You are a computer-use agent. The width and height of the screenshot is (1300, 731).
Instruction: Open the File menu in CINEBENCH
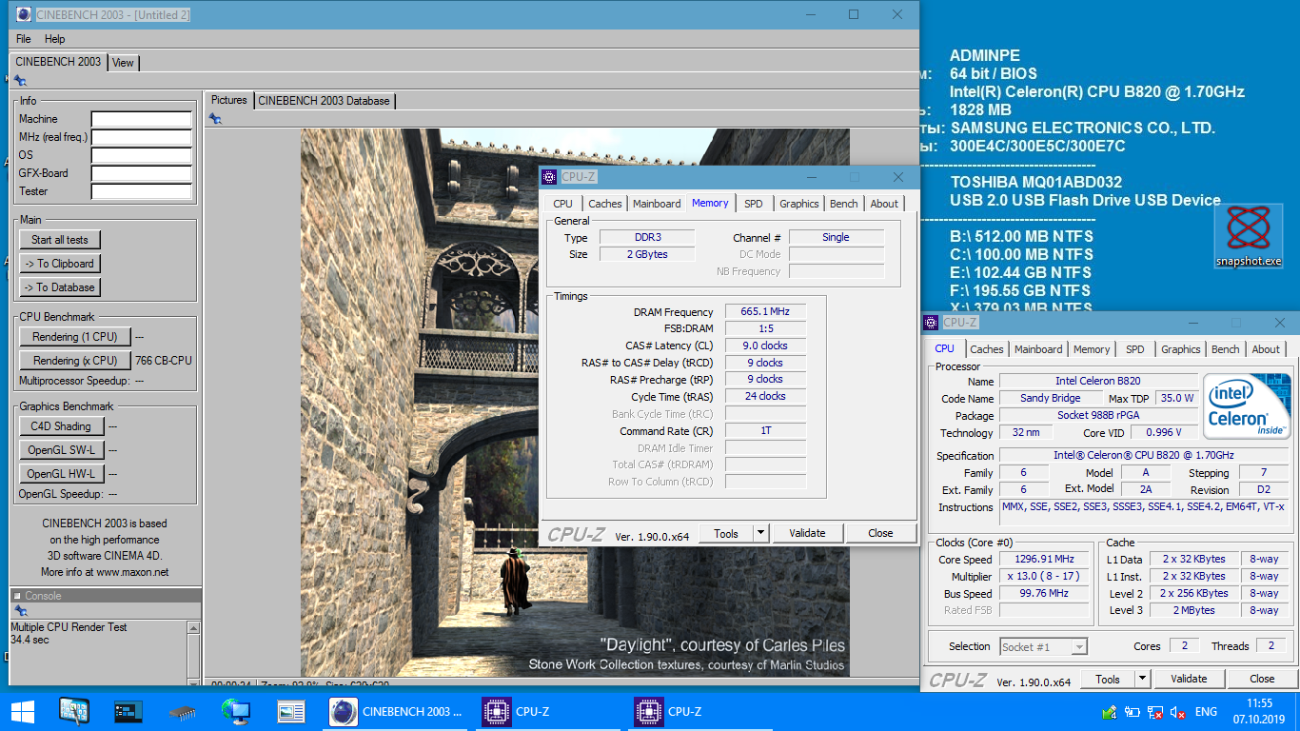(x=24, y=39)
